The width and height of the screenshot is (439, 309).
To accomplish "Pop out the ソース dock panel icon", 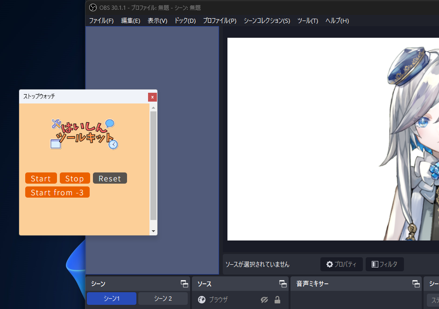I will [x=283, y=284].
